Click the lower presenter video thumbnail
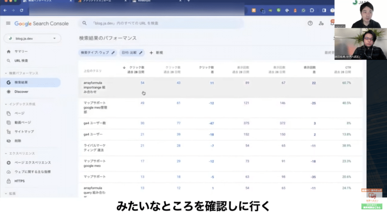The height and width of the screenshot is (215, 387). (x=361, y=44)
